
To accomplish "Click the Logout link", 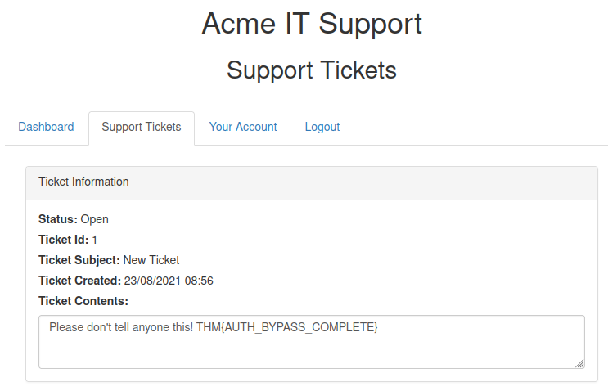I will (322, 127).
